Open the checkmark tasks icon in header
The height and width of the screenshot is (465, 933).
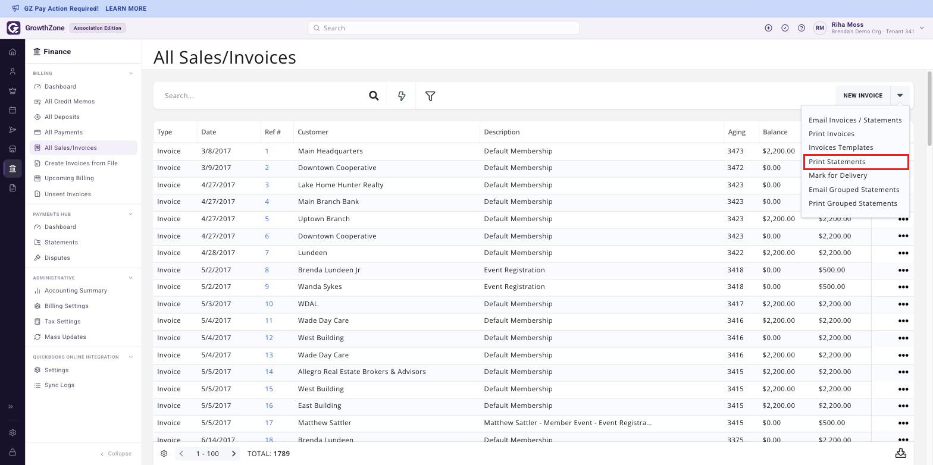click(x=785, y=28)
